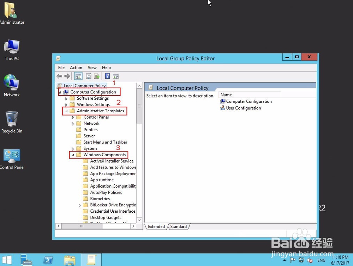Expand the Windows Settings node
This screenshot has height=266, width=353.
(x=66, y=105)
